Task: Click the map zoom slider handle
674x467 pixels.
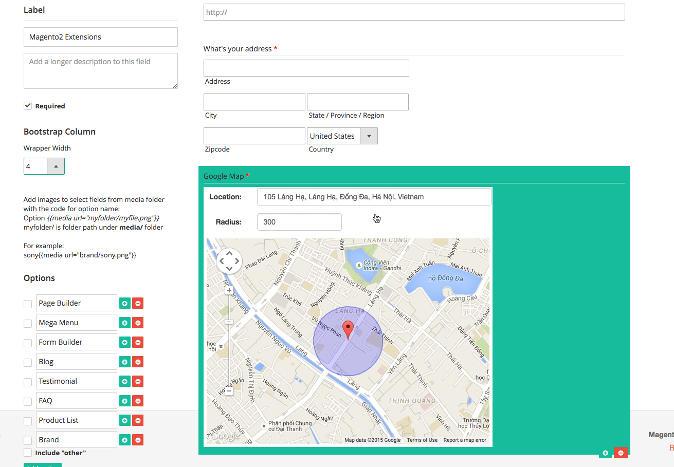Action: (x=229, y=322)
